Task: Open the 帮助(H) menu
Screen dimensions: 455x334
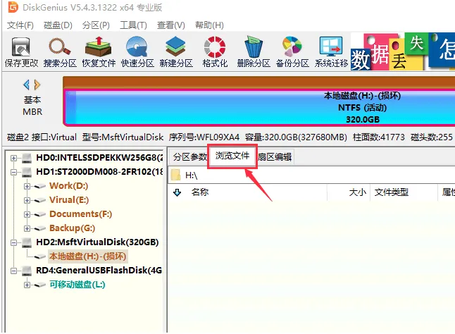Action: (x=209, y=25)
